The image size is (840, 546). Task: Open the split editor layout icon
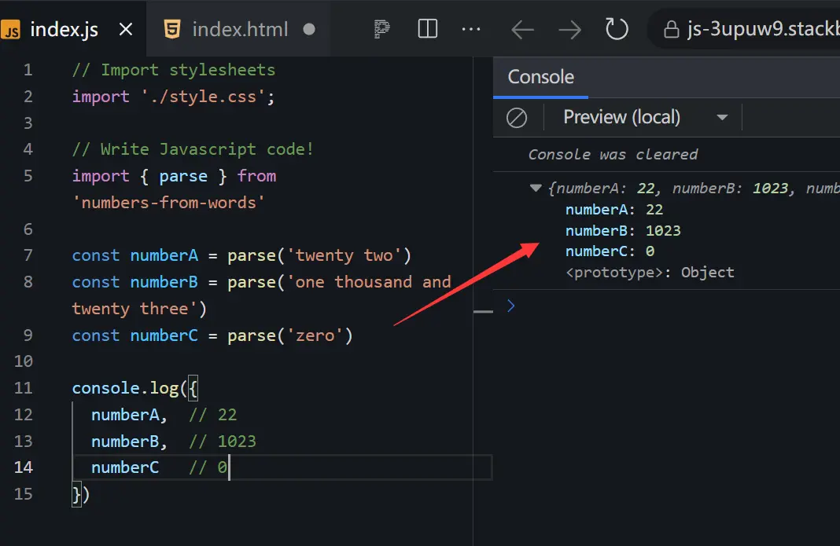[x=427, y=30]
